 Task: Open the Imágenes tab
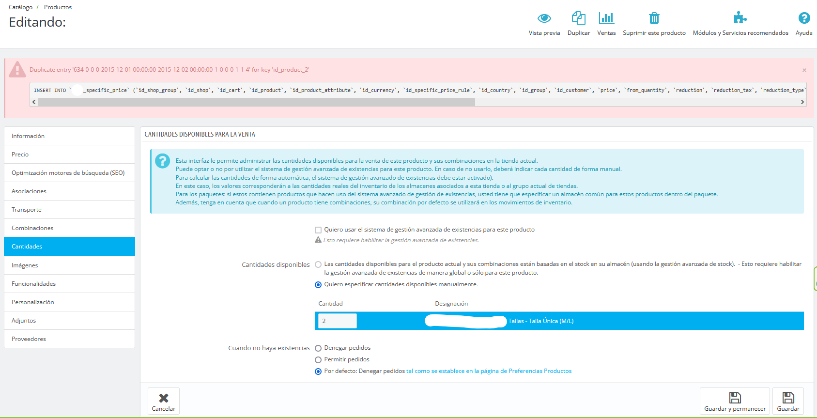69,265
